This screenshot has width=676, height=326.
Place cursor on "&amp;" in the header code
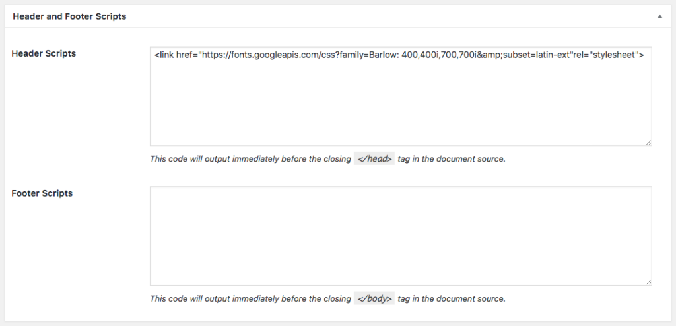click(494, 55)
